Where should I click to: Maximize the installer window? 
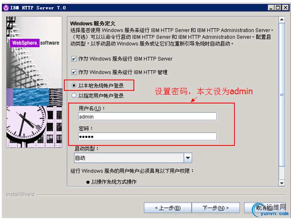tap(278, 7)
